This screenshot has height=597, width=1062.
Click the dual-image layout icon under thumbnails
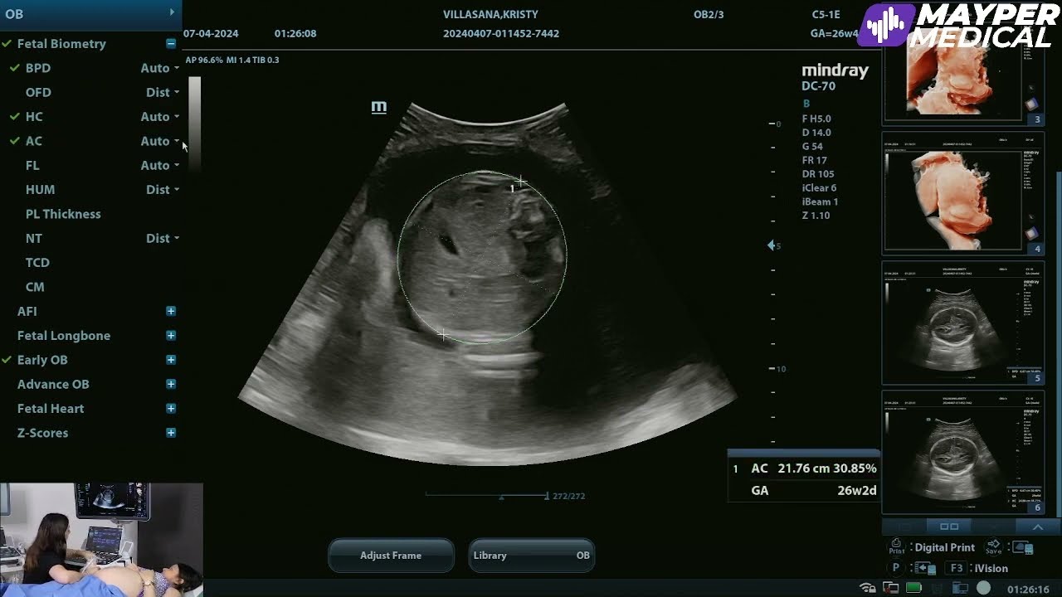pyautogui.click(x=949, y=527)
